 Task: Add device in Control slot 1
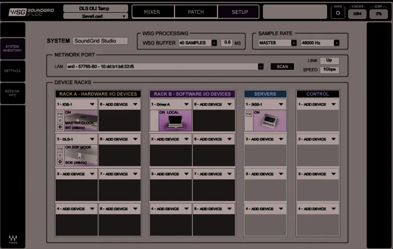(x=318, y=104)
